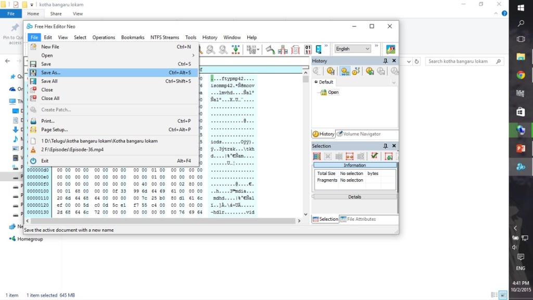Switch to the Volume Navigator tab
The height and width of the screenshot is (300, 533).
359,134
